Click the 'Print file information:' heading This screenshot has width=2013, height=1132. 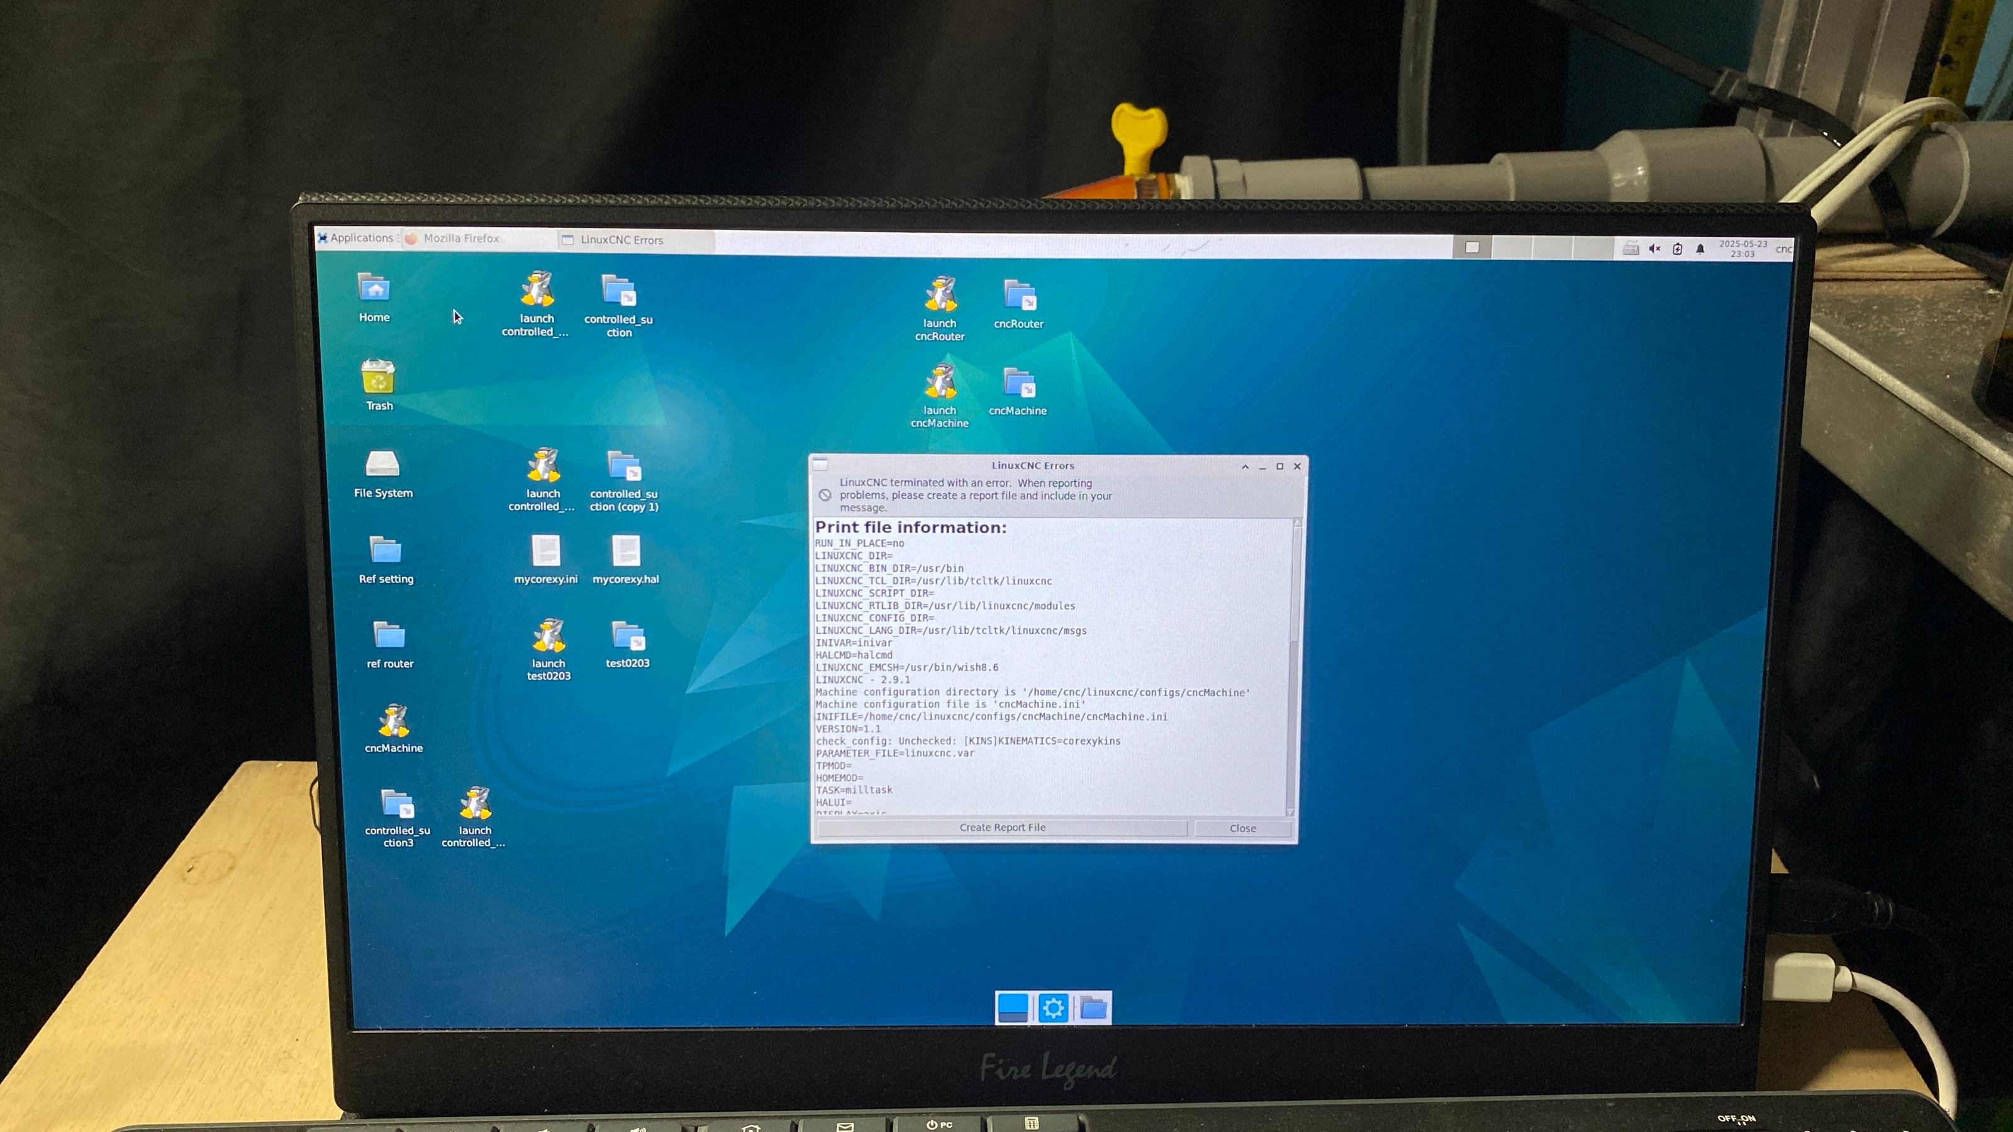pyautogui.click(x=910, y=528)
